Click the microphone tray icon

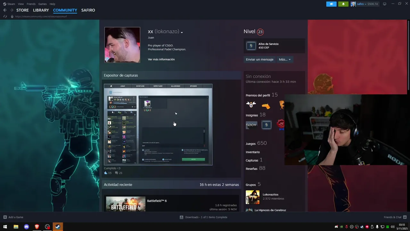(x=377, y=227)
